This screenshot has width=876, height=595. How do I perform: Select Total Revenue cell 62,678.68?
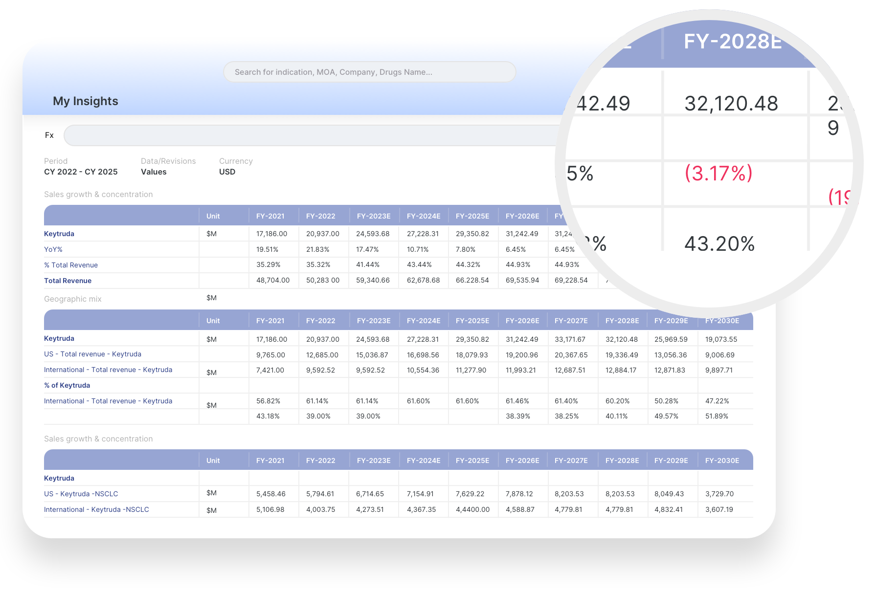pos(424,280)
